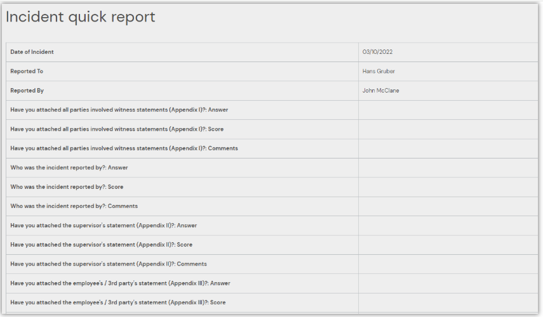Click the John McClane value cell
This screenshot has width=543, height=317.
(x=380, y=91)
